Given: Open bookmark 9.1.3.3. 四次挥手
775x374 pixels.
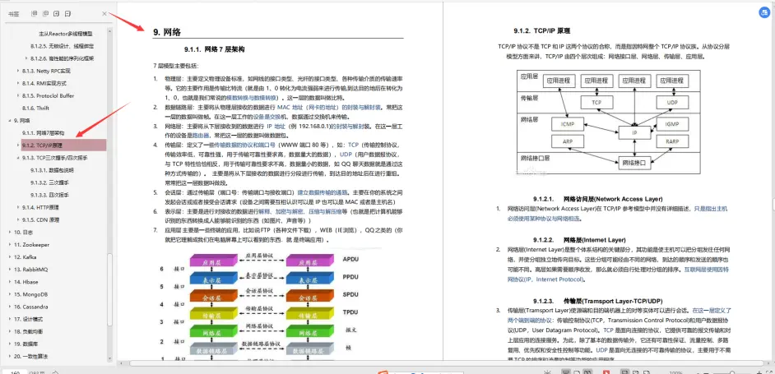Looking at the screenshot, I should (49, 195).
